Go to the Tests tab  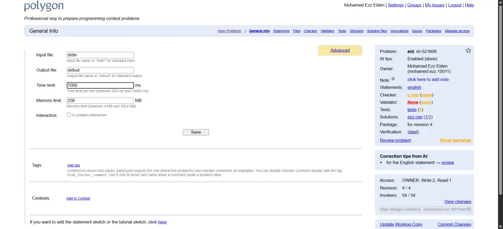coord(342,31)
